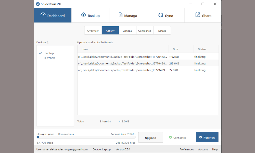Open Preferences in the footer
Image resolution: width=255 pixels, height=153 pixels.
pos(187,149)
